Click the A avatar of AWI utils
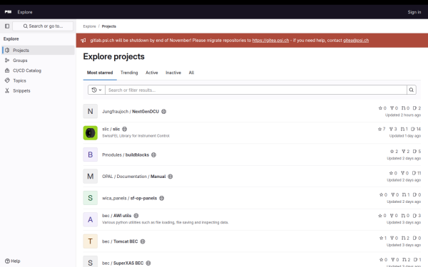The width and height of the screenshot is (428, 267). (x=91, y=219)
